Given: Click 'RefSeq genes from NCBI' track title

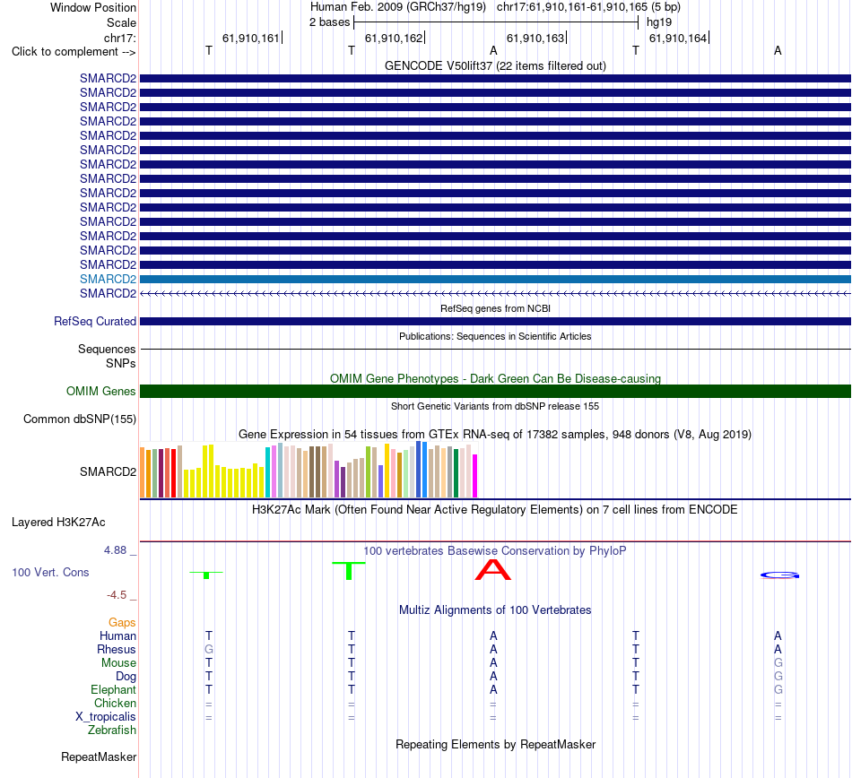Looking at the screenshot, I should 495,308.
